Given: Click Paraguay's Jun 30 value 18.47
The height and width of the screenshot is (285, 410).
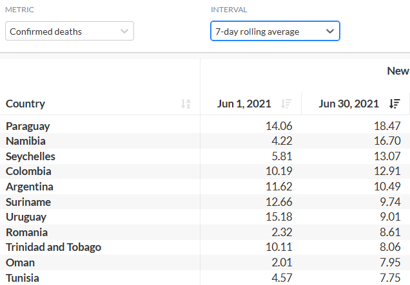Looking at the screenshot, I should tap(387, 126).
